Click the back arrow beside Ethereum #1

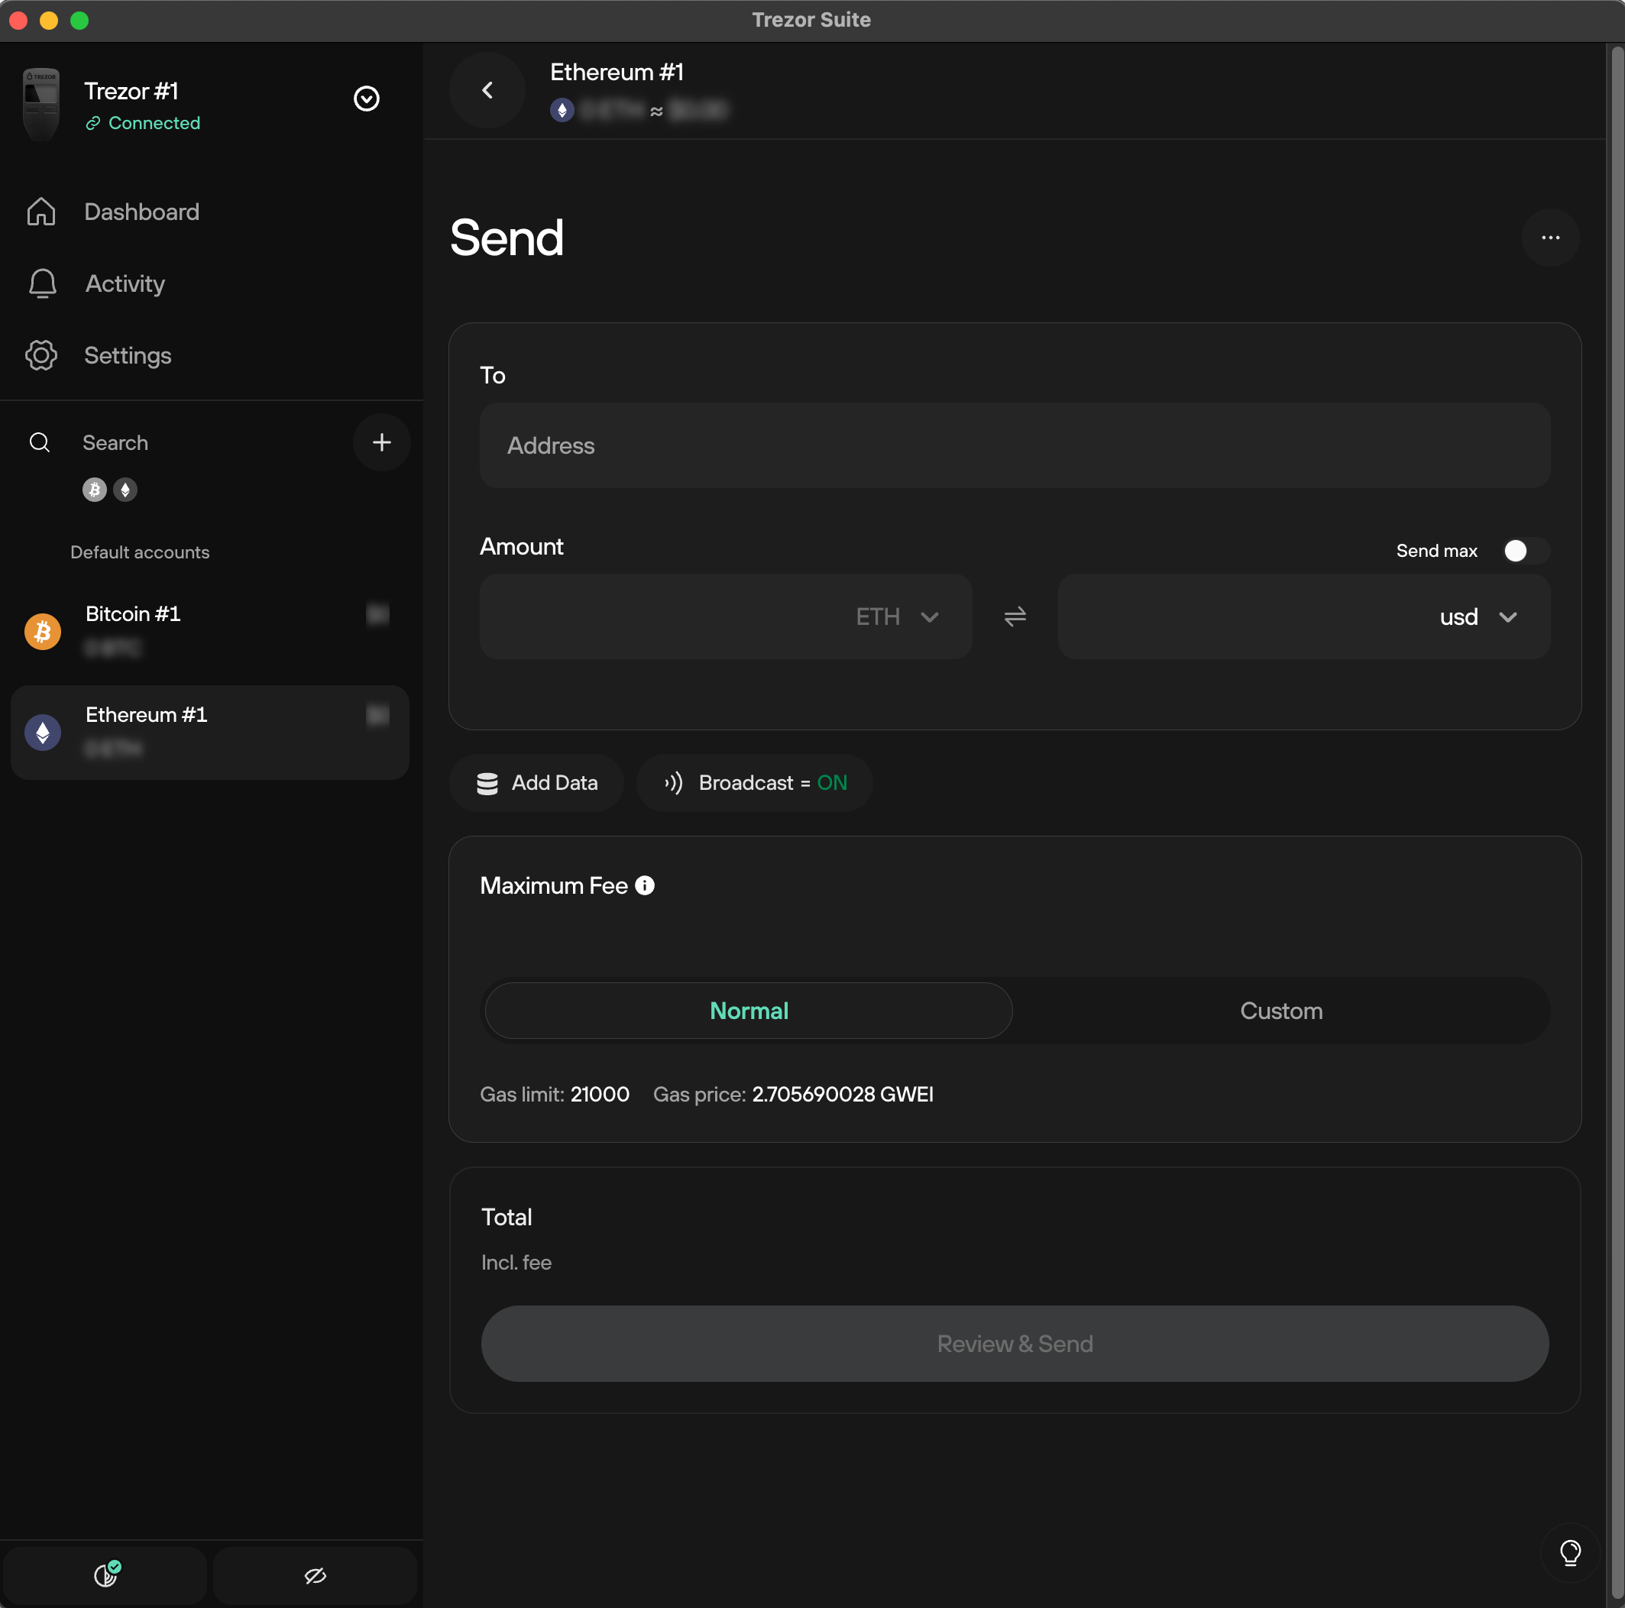[487, 90]
